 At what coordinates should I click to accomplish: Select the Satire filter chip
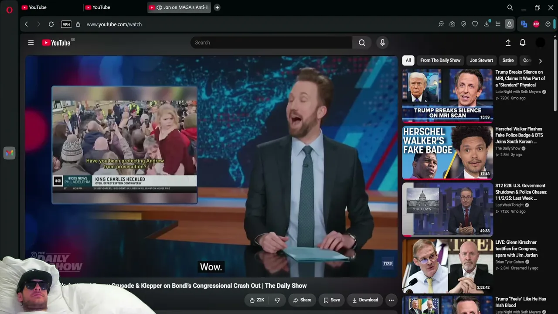[x=508, y=61]
